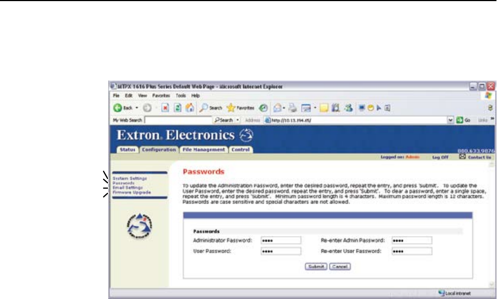
Task: Click the arrow pointer toolbar icon
Action: (x=379, y=108)
